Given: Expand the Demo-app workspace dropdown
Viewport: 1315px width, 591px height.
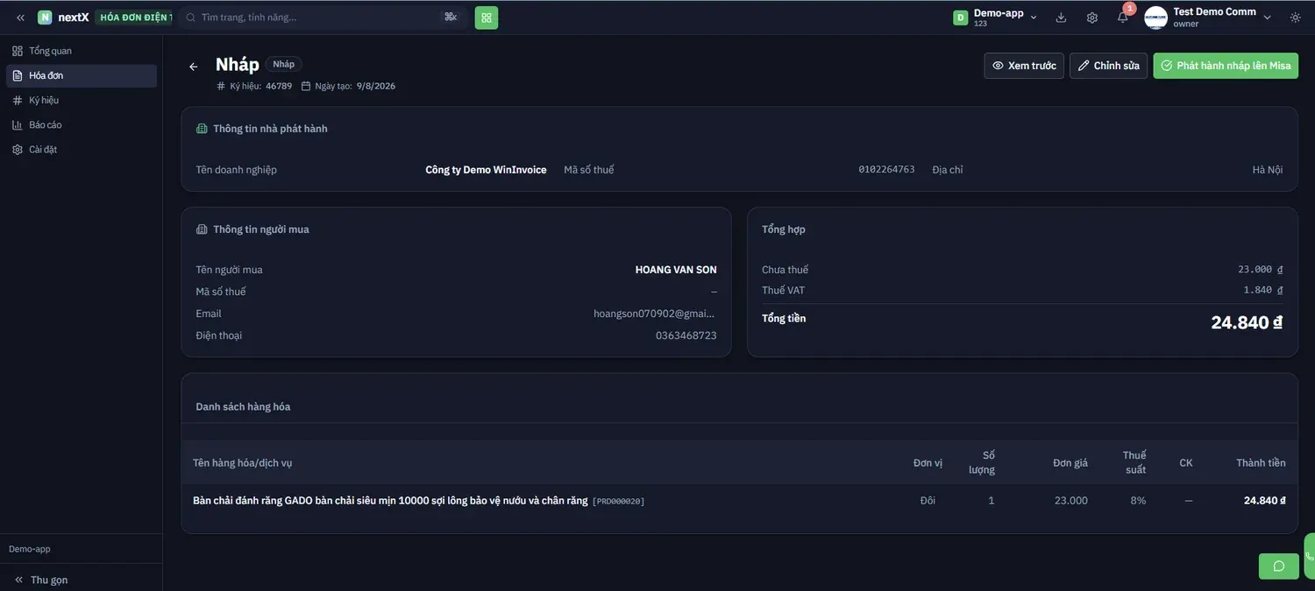Looking at the screenshot, I should pos(995,18).
